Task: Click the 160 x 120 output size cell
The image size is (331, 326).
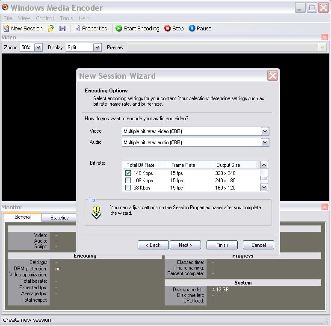Action: [225, 187]
